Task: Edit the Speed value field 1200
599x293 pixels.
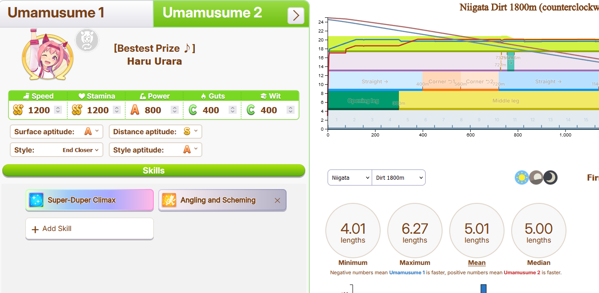Action: pos(39,110)
